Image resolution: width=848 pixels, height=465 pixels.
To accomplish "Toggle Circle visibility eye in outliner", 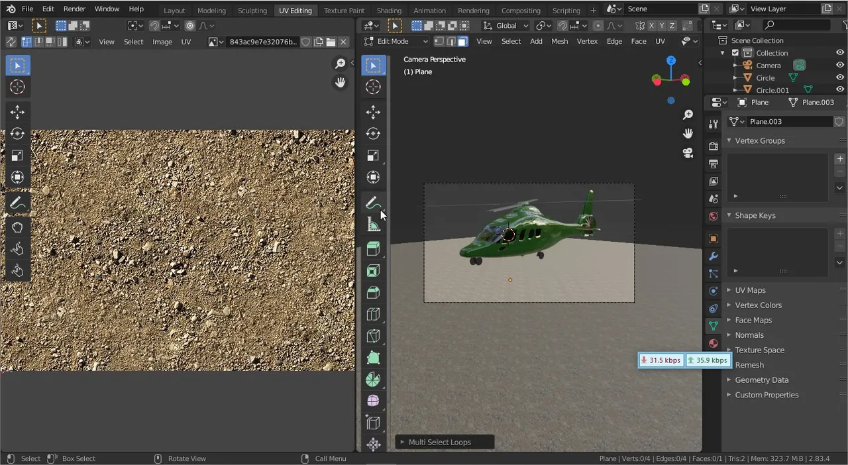I will pos(840,77).
